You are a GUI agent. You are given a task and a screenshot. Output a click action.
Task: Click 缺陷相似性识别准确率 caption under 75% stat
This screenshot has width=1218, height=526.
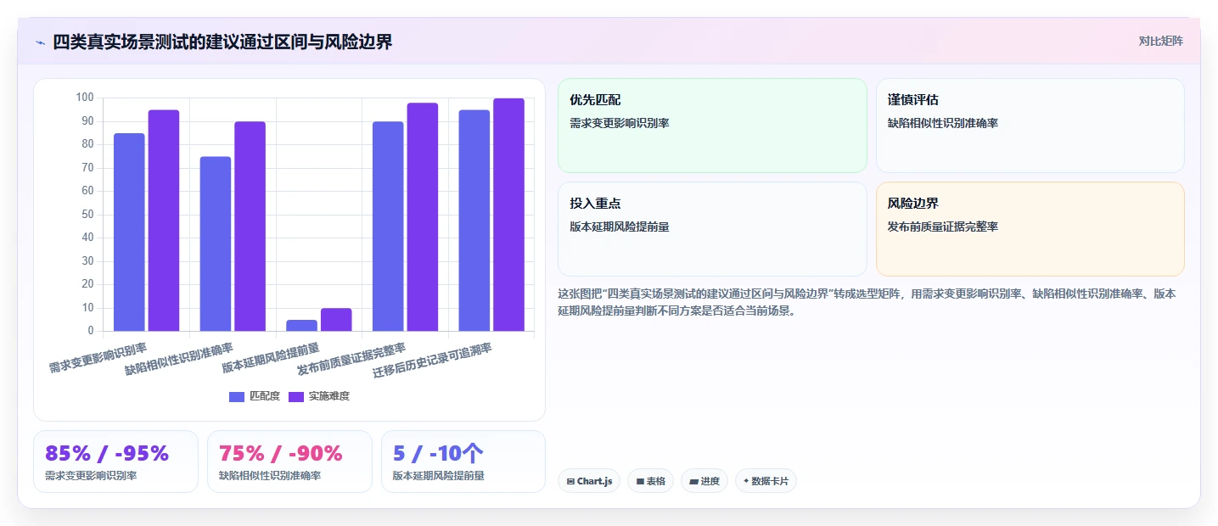270,476
